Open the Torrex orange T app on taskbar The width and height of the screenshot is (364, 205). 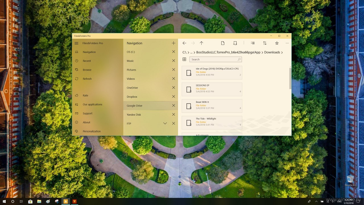pyautogui.click(x=75, y=201)
